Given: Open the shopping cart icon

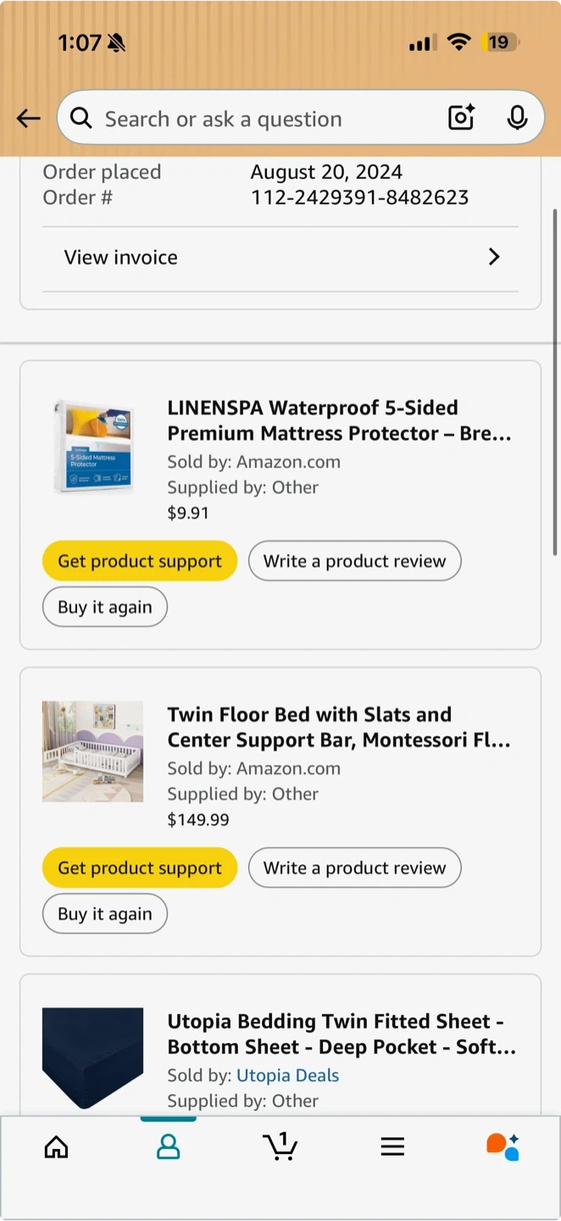Looking at the screenshot, I should [280, 1146].
